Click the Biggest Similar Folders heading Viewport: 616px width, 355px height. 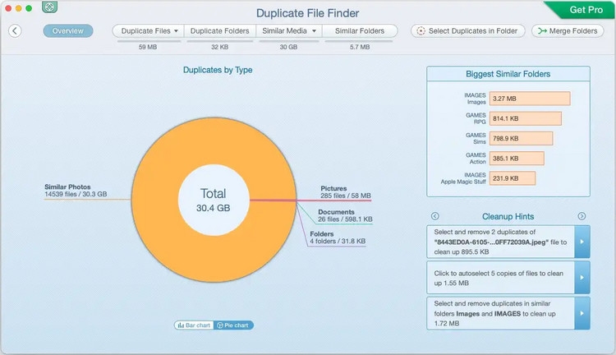click(508, 74)
